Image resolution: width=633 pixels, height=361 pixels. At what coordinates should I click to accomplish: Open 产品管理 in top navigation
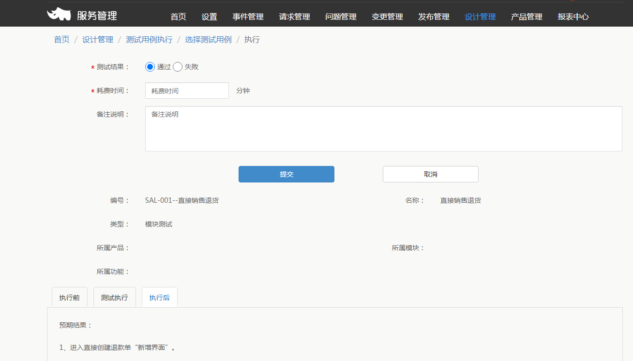pyautogui.click(x=527, y=16)
